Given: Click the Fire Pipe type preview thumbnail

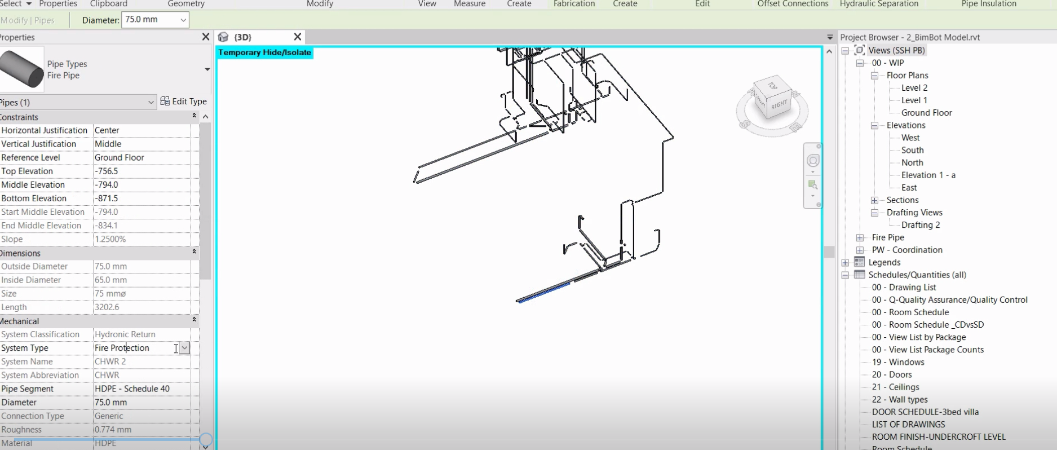Looking at the screenshot, I should click(22, 69).
